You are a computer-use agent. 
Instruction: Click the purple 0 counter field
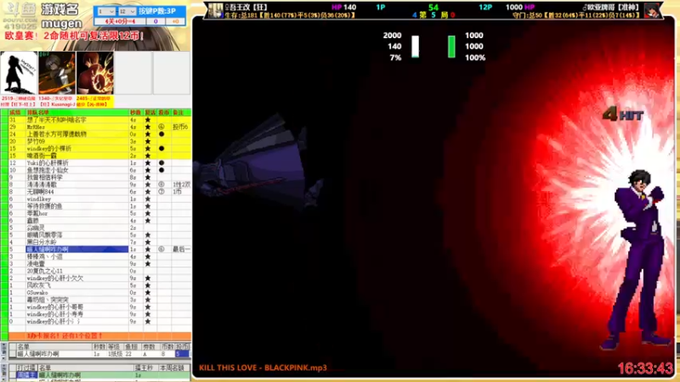click(x=156, y=21)
